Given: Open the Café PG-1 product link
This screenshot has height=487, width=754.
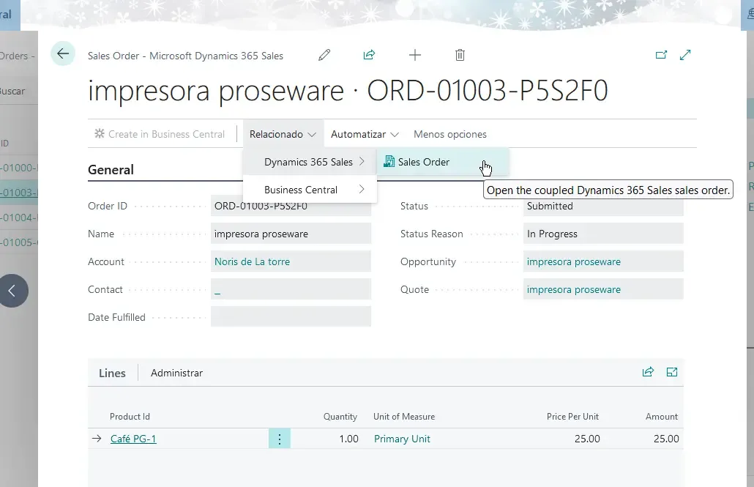Looking at the screenshot, I should pyautogui.click(x=133, y=439).
